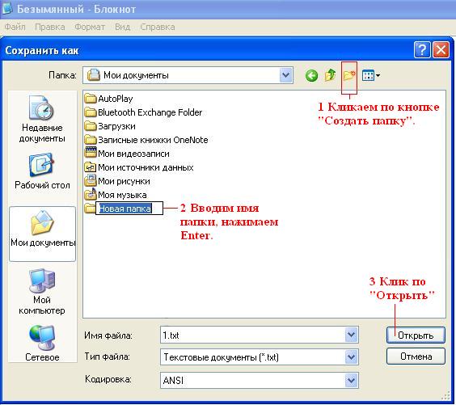Open Сетевое окружение in places bar
Screen dimensions: 456x405
42,343
